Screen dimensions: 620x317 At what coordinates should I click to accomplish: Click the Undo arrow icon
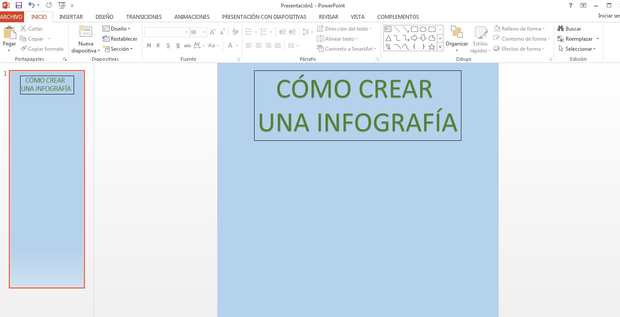click(31, 5)
